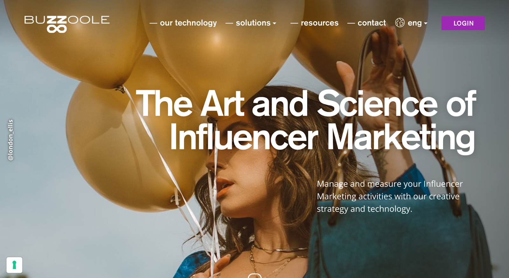Click the infinity symbol under the logo
This screenshot has width=509, height=278.
coord(57,29)
